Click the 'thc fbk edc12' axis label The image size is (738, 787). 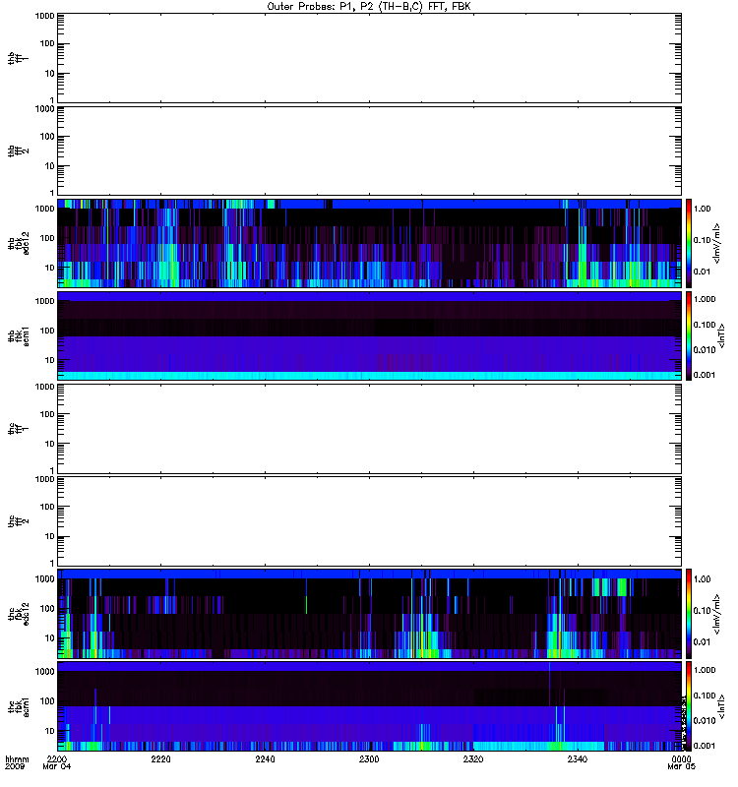pyautogui.click(x=19, y=614)
